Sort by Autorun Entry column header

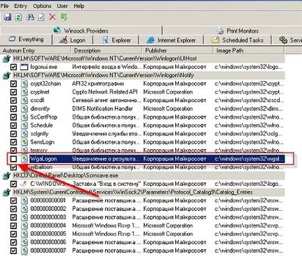pyautogui.click(x=35, y=51)
